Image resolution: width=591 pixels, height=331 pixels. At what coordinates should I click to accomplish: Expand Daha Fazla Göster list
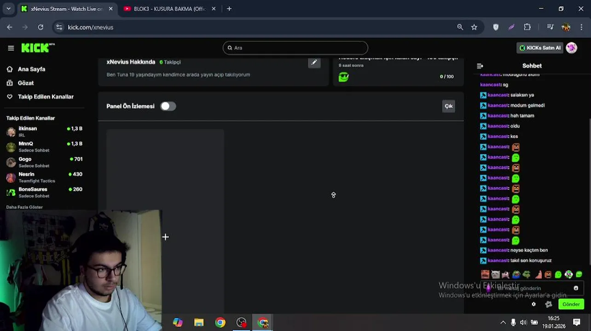(x=24, y=207)
